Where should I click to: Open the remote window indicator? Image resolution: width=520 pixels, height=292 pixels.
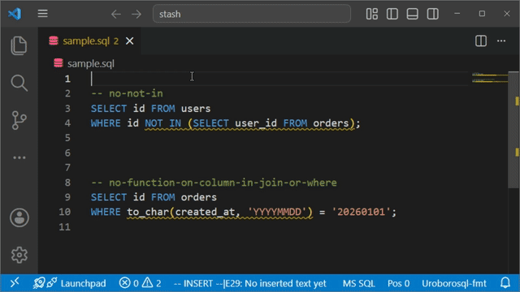click(15, 283)
